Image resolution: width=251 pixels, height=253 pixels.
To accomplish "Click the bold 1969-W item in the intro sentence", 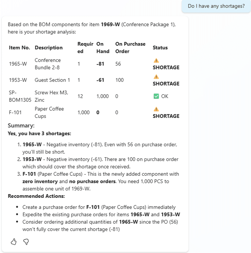I will click(109, 25).
